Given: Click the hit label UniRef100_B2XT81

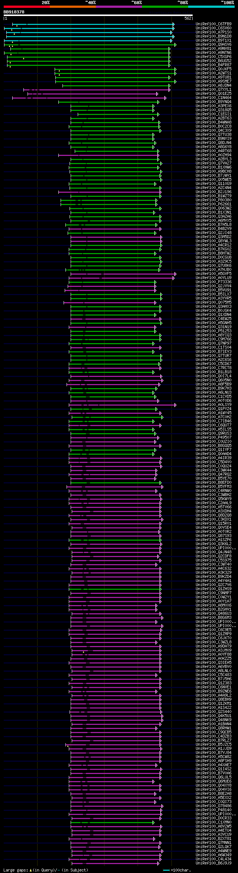Looking at the screenshot, I should [x=213, y=839].
